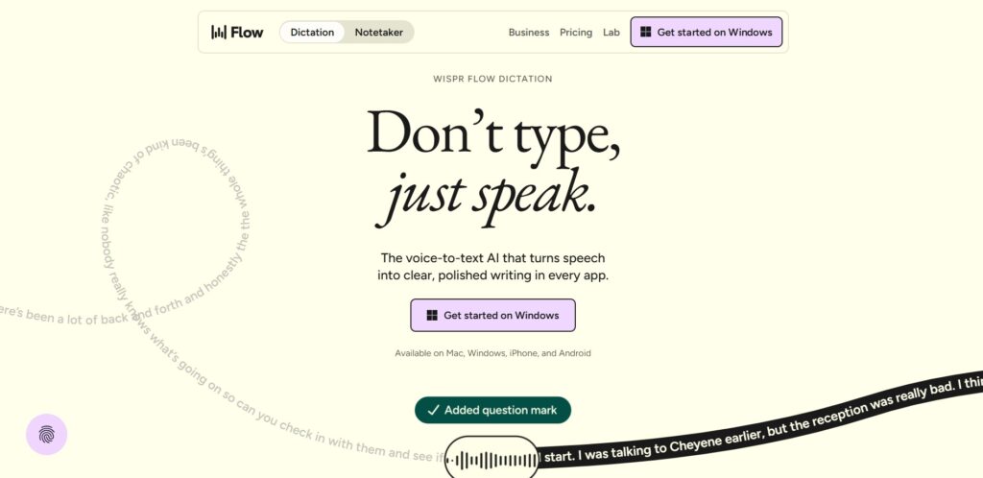Image resolution: width=983 pixels, height=478 pixels.
Task: Click the WISPR FLOW DICTATION label
Action: tap(492, 79)
